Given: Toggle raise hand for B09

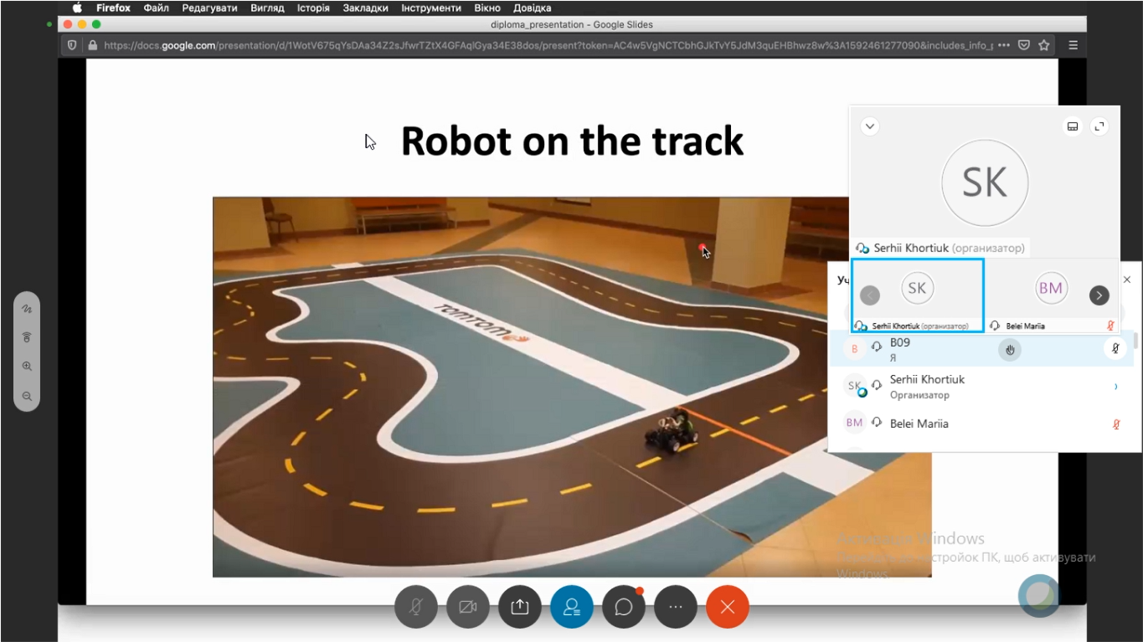Looking at the screenshot, I should click(1010, 350).
